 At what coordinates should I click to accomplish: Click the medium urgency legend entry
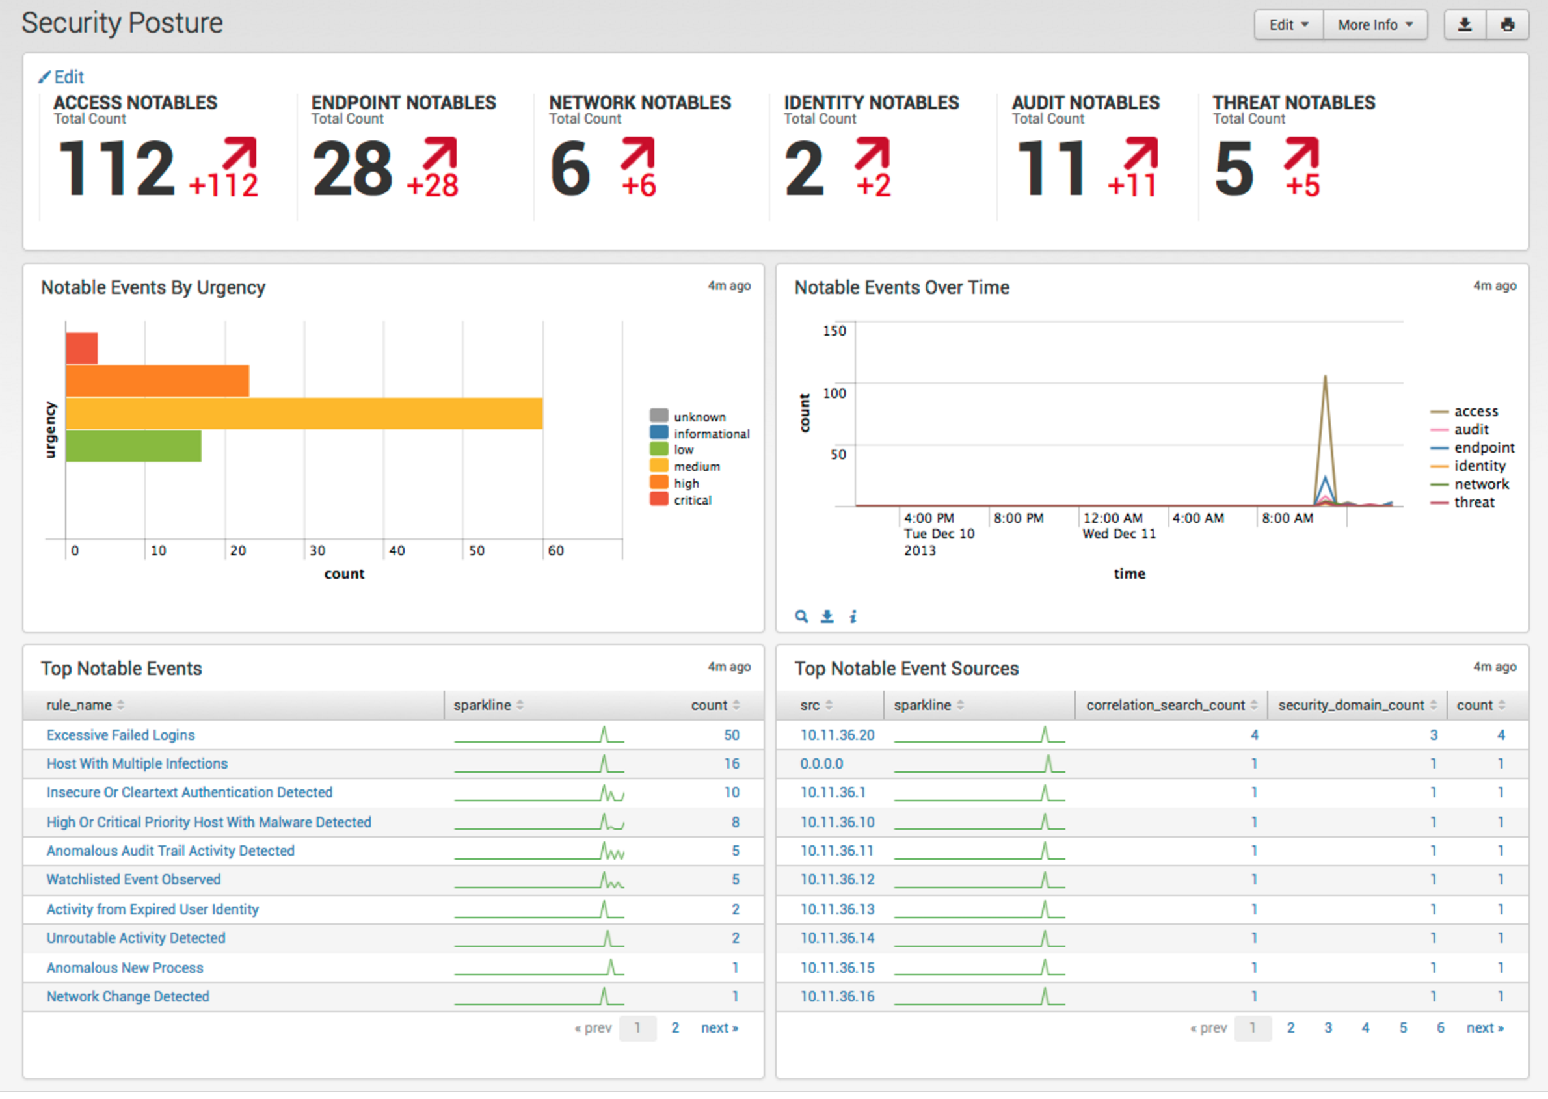pyautogui.click(x=685, y=466)
